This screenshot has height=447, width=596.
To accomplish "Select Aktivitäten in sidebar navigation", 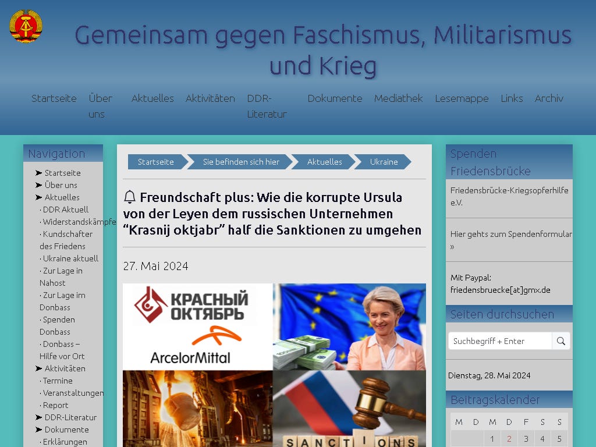I will [x=65, y=368].
